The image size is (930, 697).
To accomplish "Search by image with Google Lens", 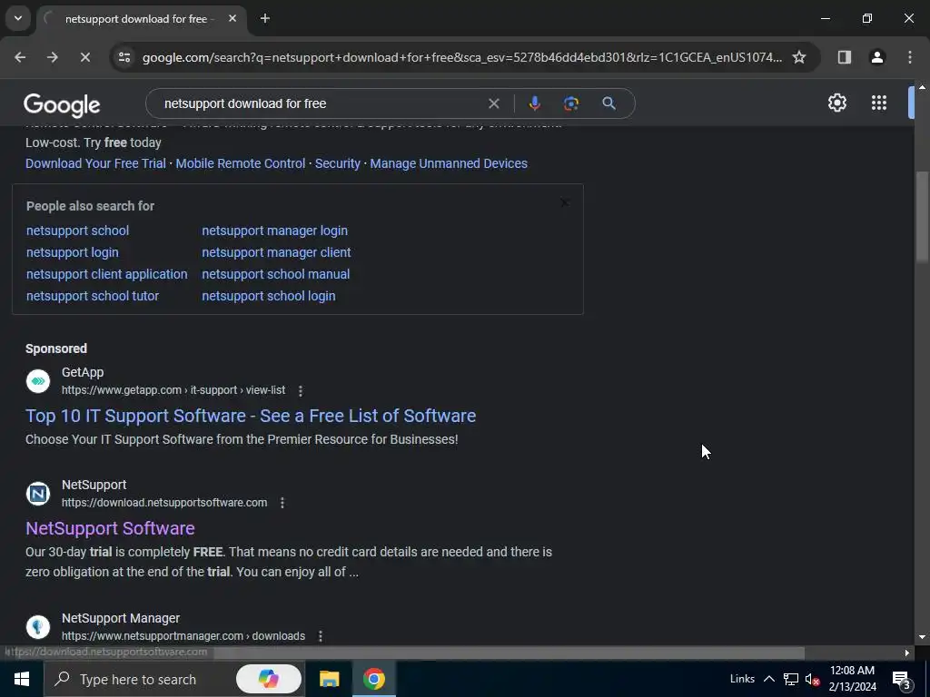I will click(x=570, y=103).
